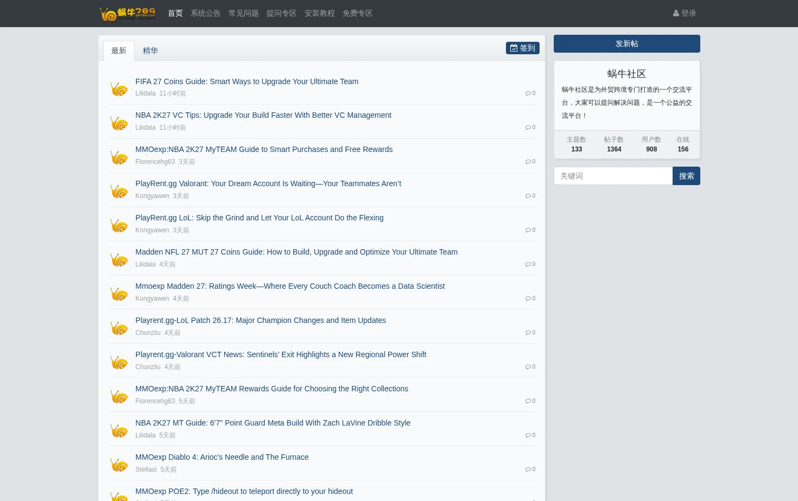Screen dimensions: 798x501
Task: Click avatar next to Diablo 4 Arioc's Needle post
Action: click(x=119, y=465)
